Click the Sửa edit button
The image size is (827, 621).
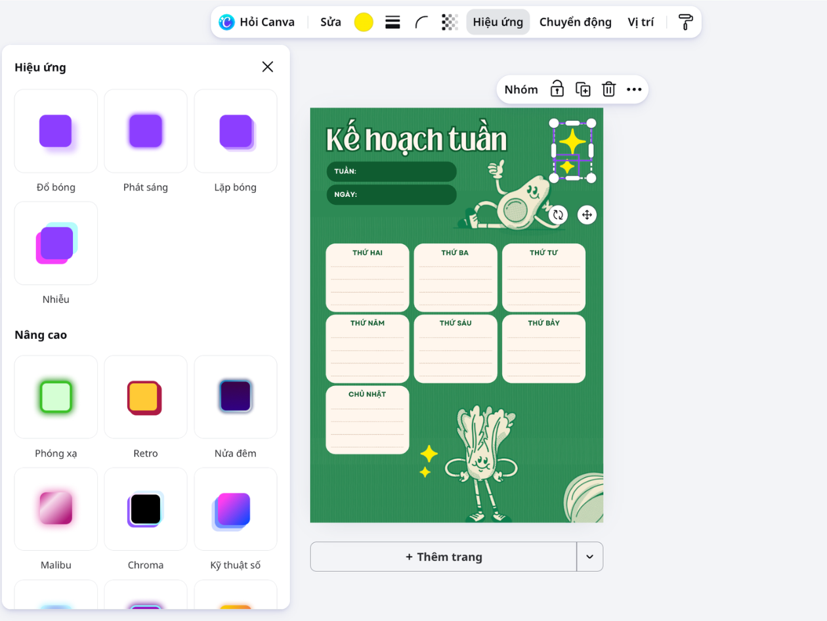(331, 22)
